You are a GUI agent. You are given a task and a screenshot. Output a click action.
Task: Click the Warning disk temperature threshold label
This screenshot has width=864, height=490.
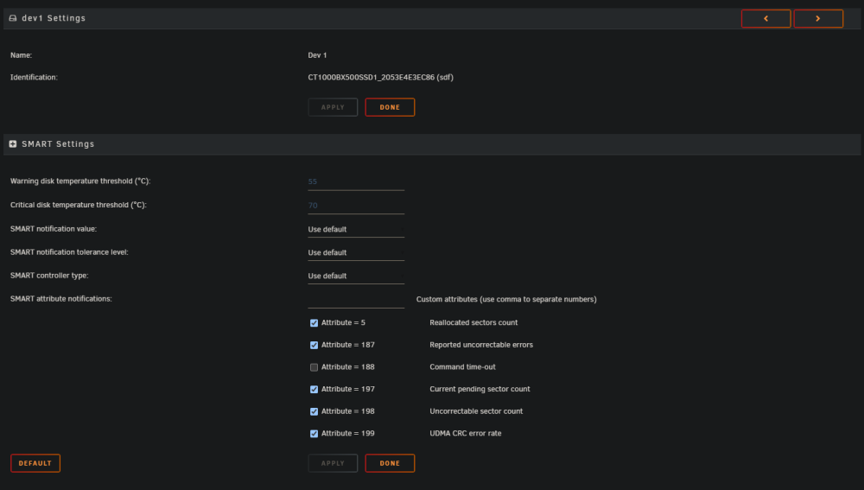80,181
